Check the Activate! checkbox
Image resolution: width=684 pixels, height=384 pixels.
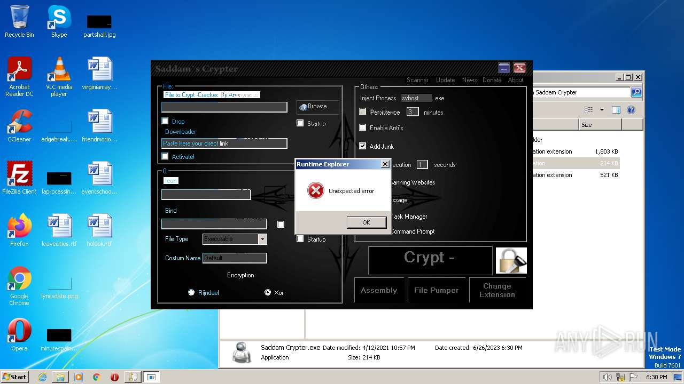165,156
